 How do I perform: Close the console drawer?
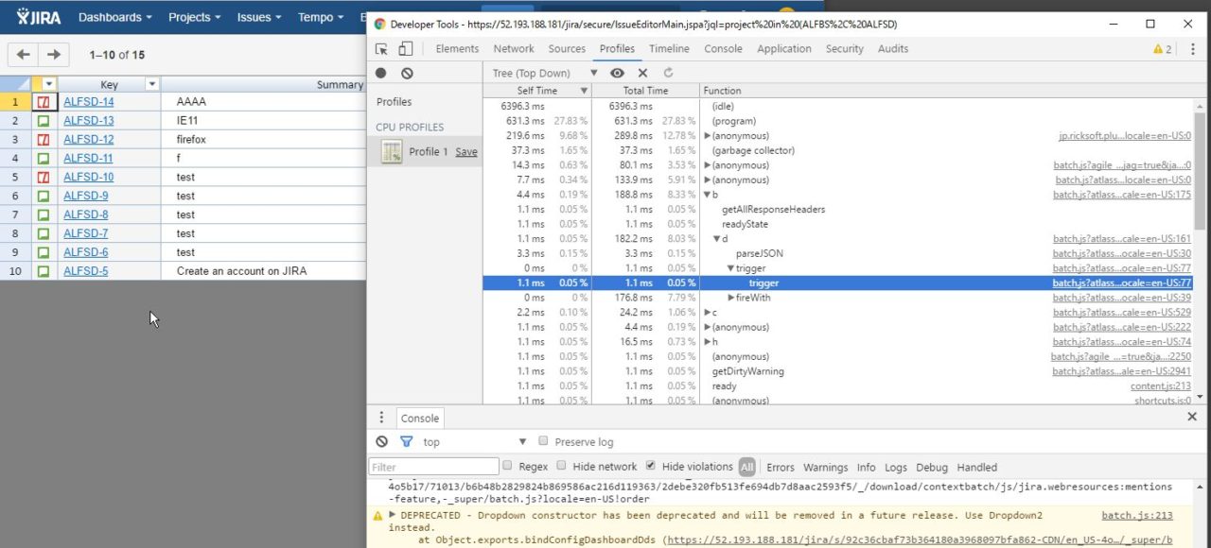coord(1192,417)
